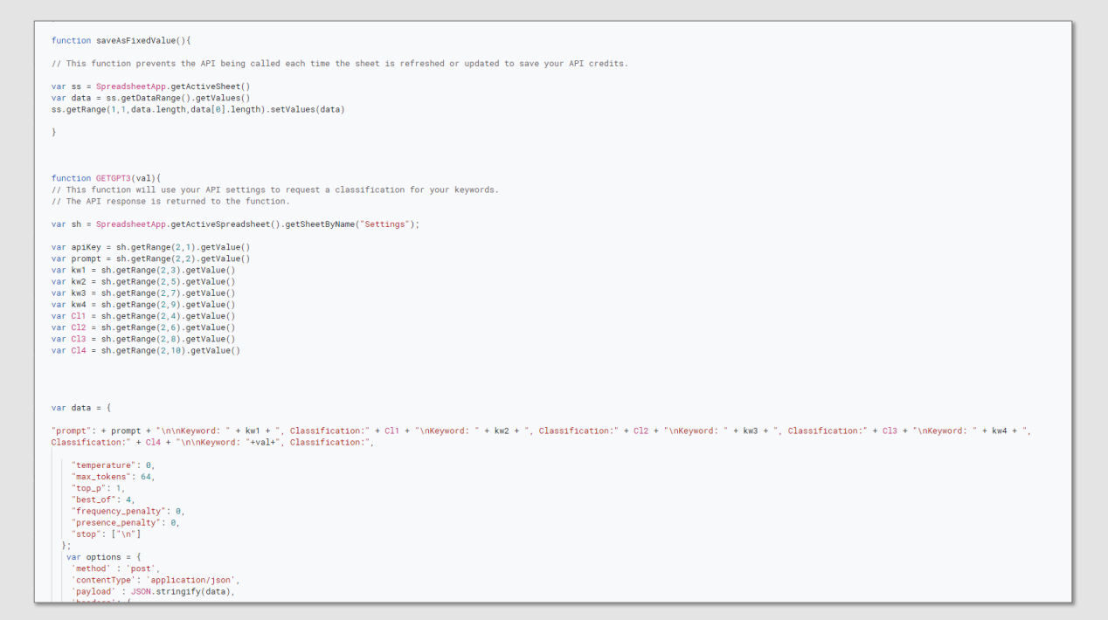
Task: Click the var Cl1 declaration line
Action: click(x=142, y=316)
